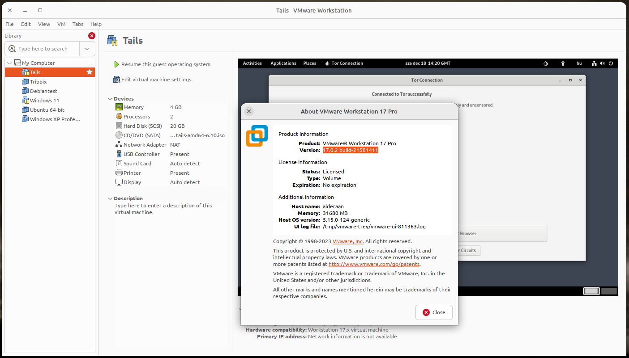Select the highlighted version 17.0.2 build text

(351, 150)
